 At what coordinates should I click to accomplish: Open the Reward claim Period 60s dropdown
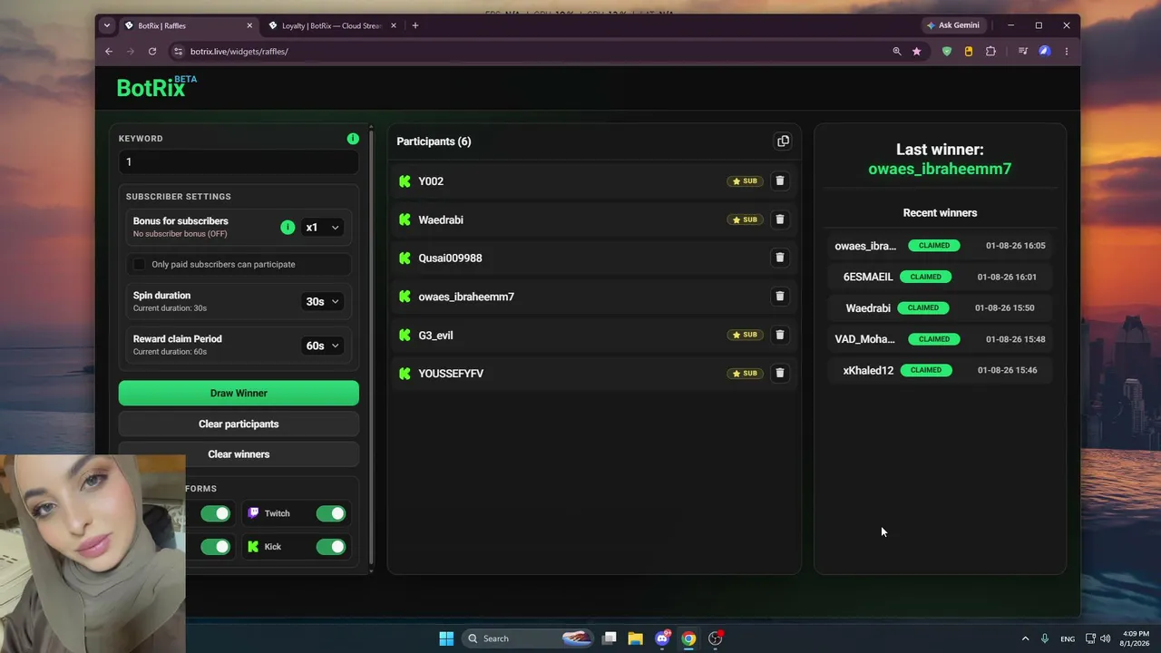point(322,346)
